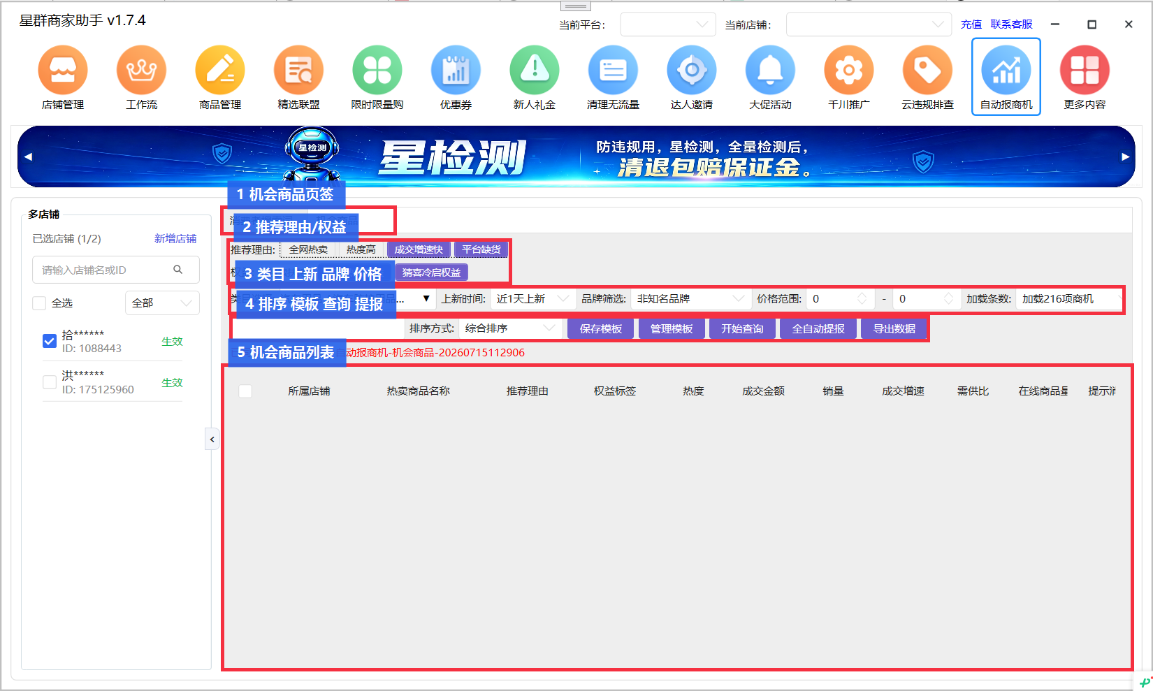Expand the 当前平台 dropdown
1153x691 pixels.
click(668, 24)
